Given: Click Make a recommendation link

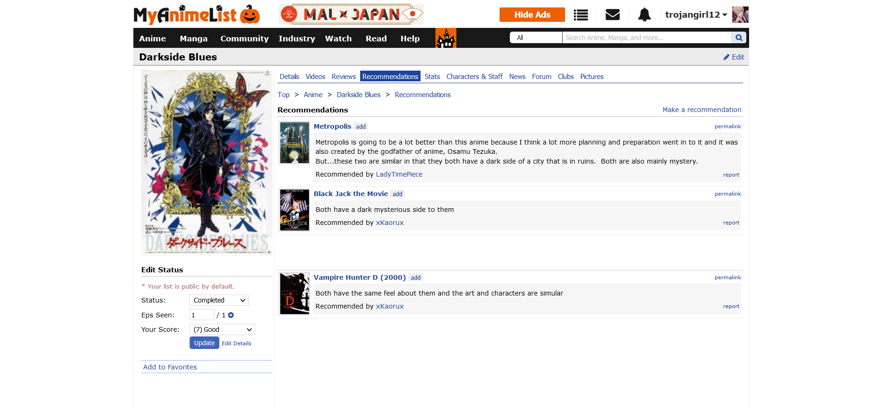Looking at the screenshot, I should (x=702, y=110).
